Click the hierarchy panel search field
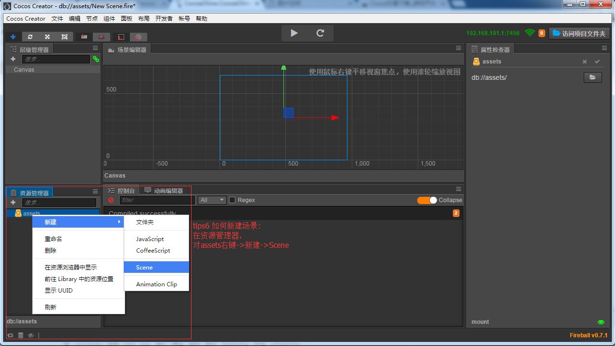 56,59
